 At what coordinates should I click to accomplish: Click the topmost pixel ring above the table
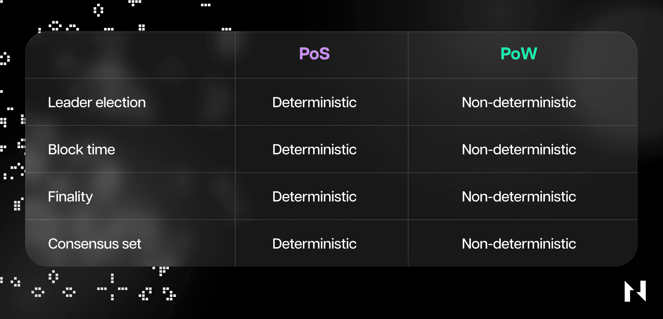click(x=98, y=10)
